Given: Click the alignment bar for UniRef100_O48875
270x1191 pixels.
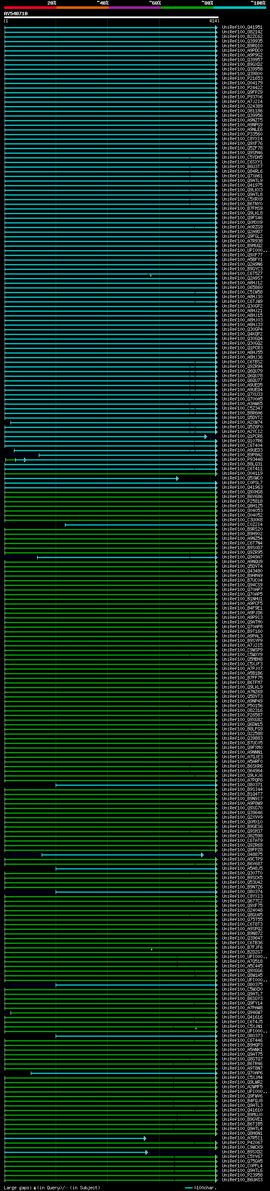Looking at the screenshot, I should [x=123, y=855].
